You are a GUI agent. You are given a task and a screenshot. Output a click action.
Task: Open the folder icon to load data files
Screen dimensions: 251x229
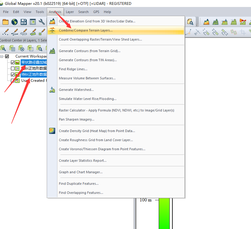5,22
